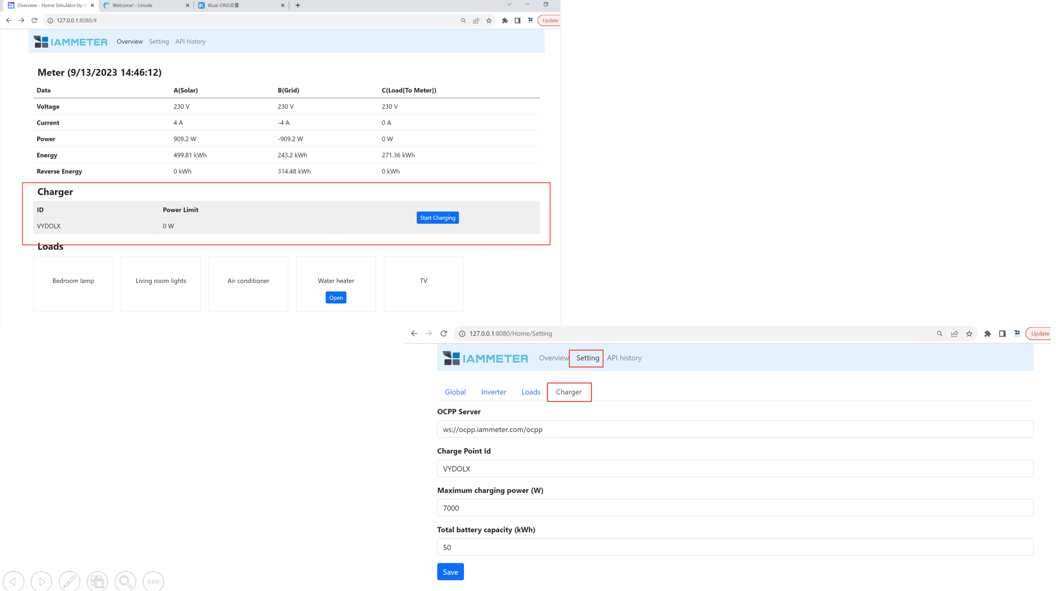Click the OCPP Server input field
This screenshot has height=591, width=1056.
pos(735,429)
